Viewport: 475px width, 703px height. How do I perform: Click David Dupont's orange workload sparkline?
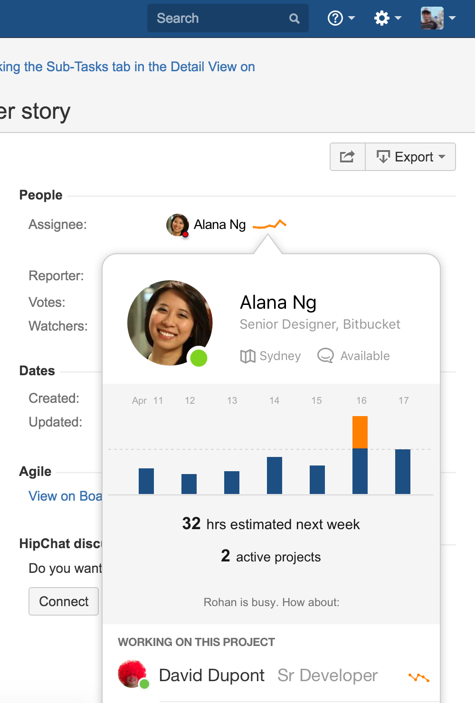419,677
